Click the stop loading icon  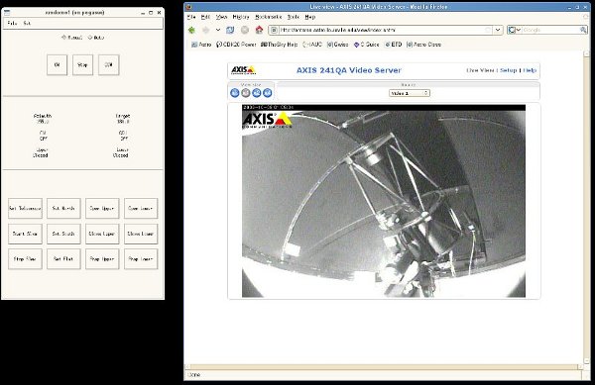[245, 30]
